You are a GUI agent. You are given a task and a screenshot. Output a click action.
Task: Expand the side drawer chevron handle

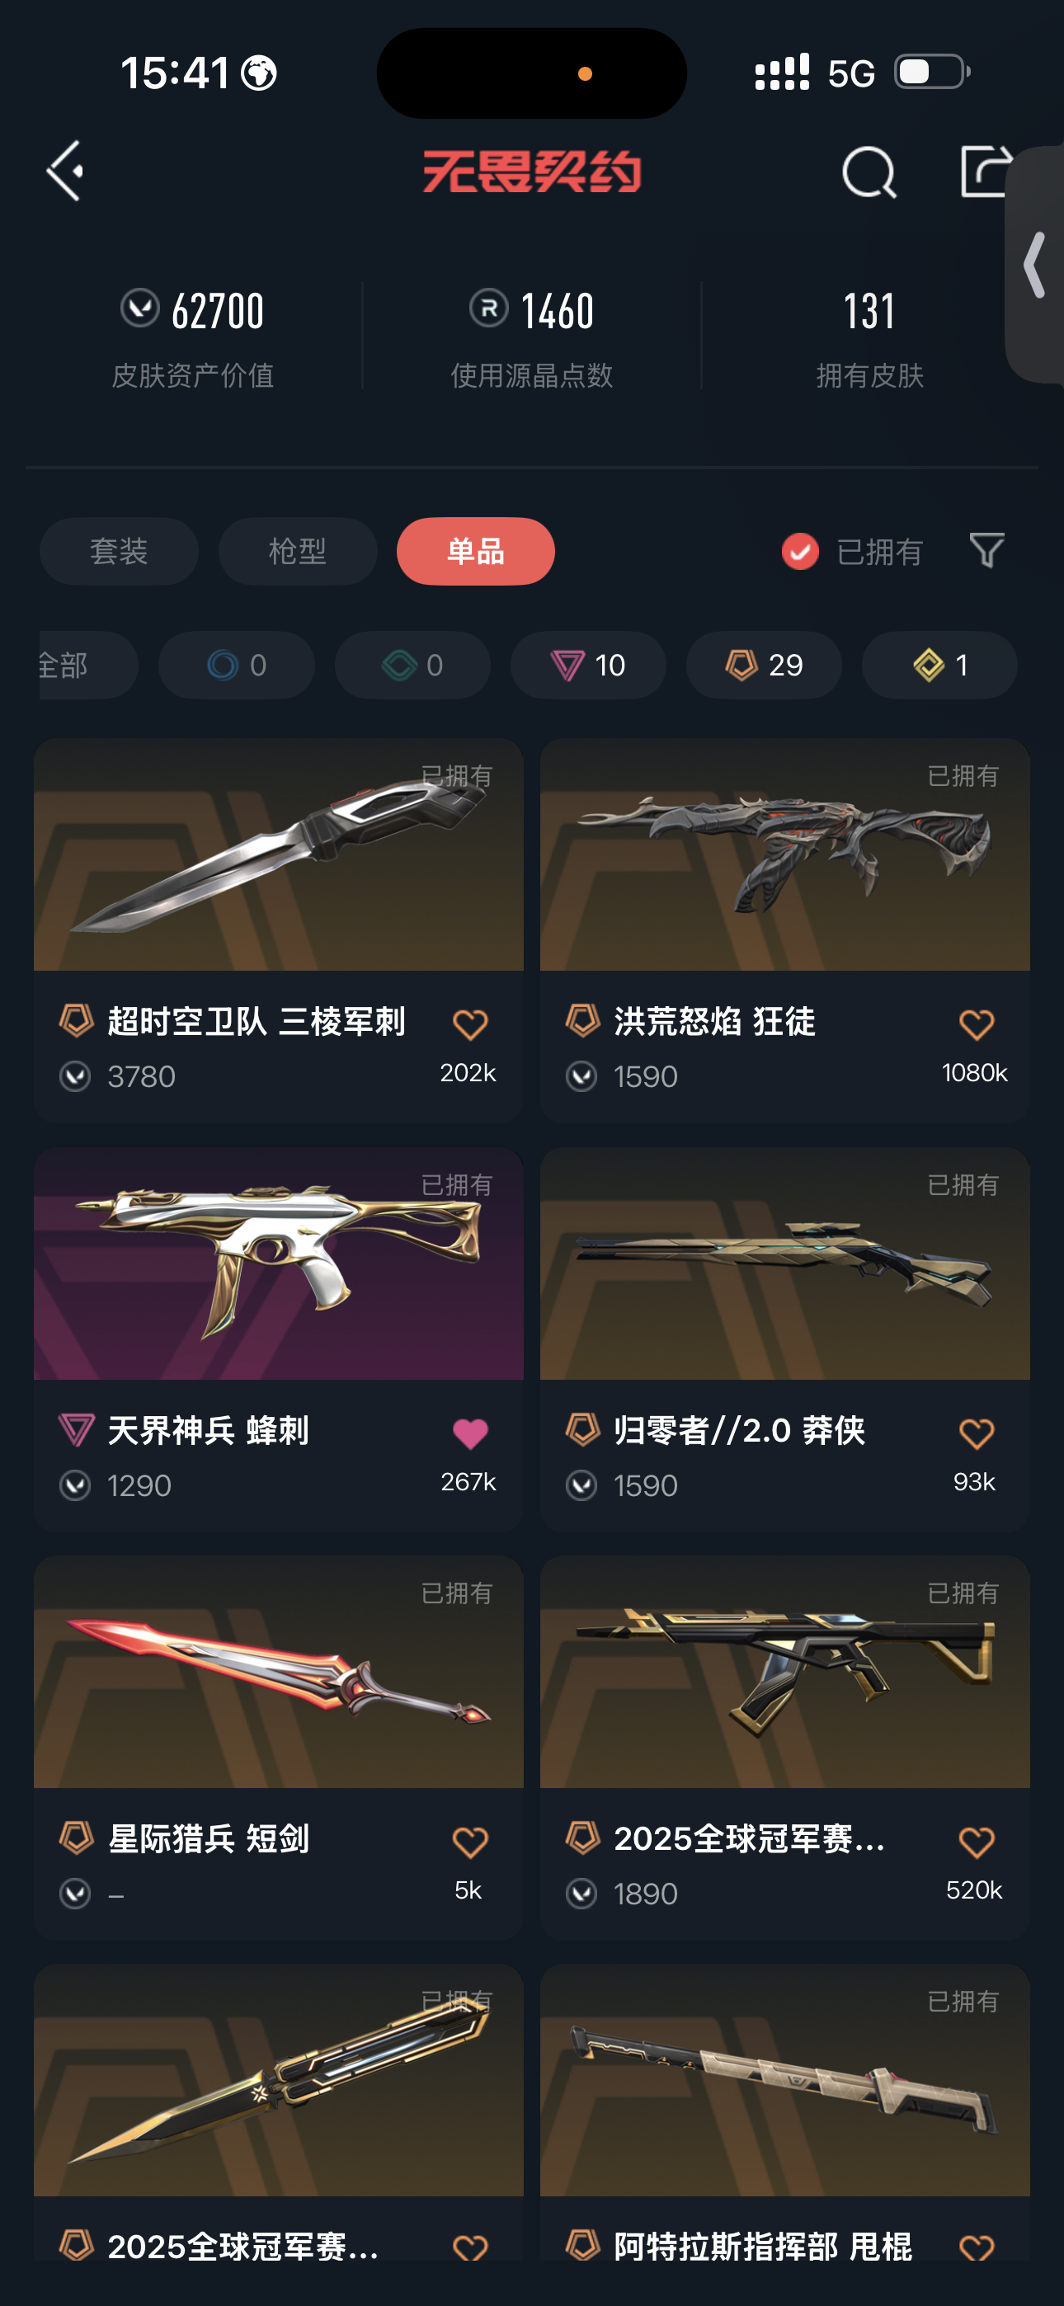1035,265
